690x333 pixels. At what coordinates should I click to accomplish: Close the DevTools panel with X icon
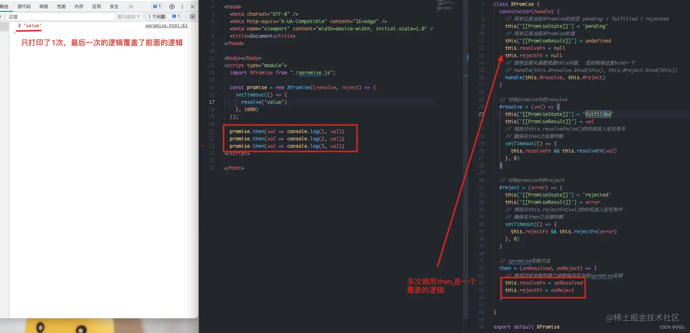pyautogui.click(x=193, y=6)
